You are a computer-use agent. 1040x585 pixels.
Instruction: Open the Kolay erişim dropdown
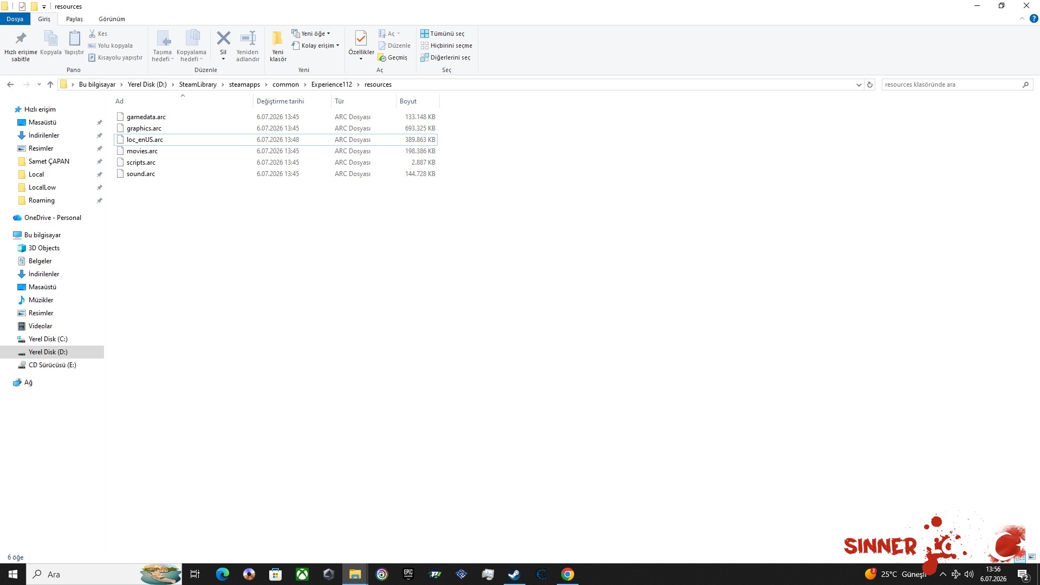pos(315,45)
